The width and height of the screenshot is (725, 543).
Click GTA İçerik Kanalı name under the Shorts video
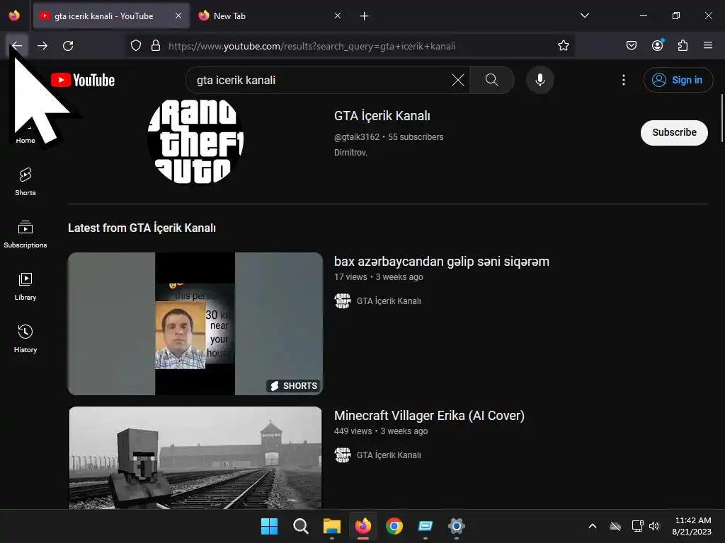pyautogui.click(x=389, y=301)
